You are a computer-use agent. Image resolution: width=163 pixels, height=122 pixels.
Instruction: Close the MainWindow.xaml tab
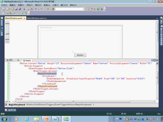click(x=25, y=18)
